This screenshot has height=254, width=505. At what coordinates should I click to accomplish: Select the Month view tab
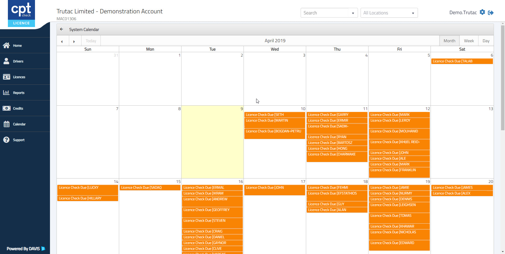click(x=449, y=41)
